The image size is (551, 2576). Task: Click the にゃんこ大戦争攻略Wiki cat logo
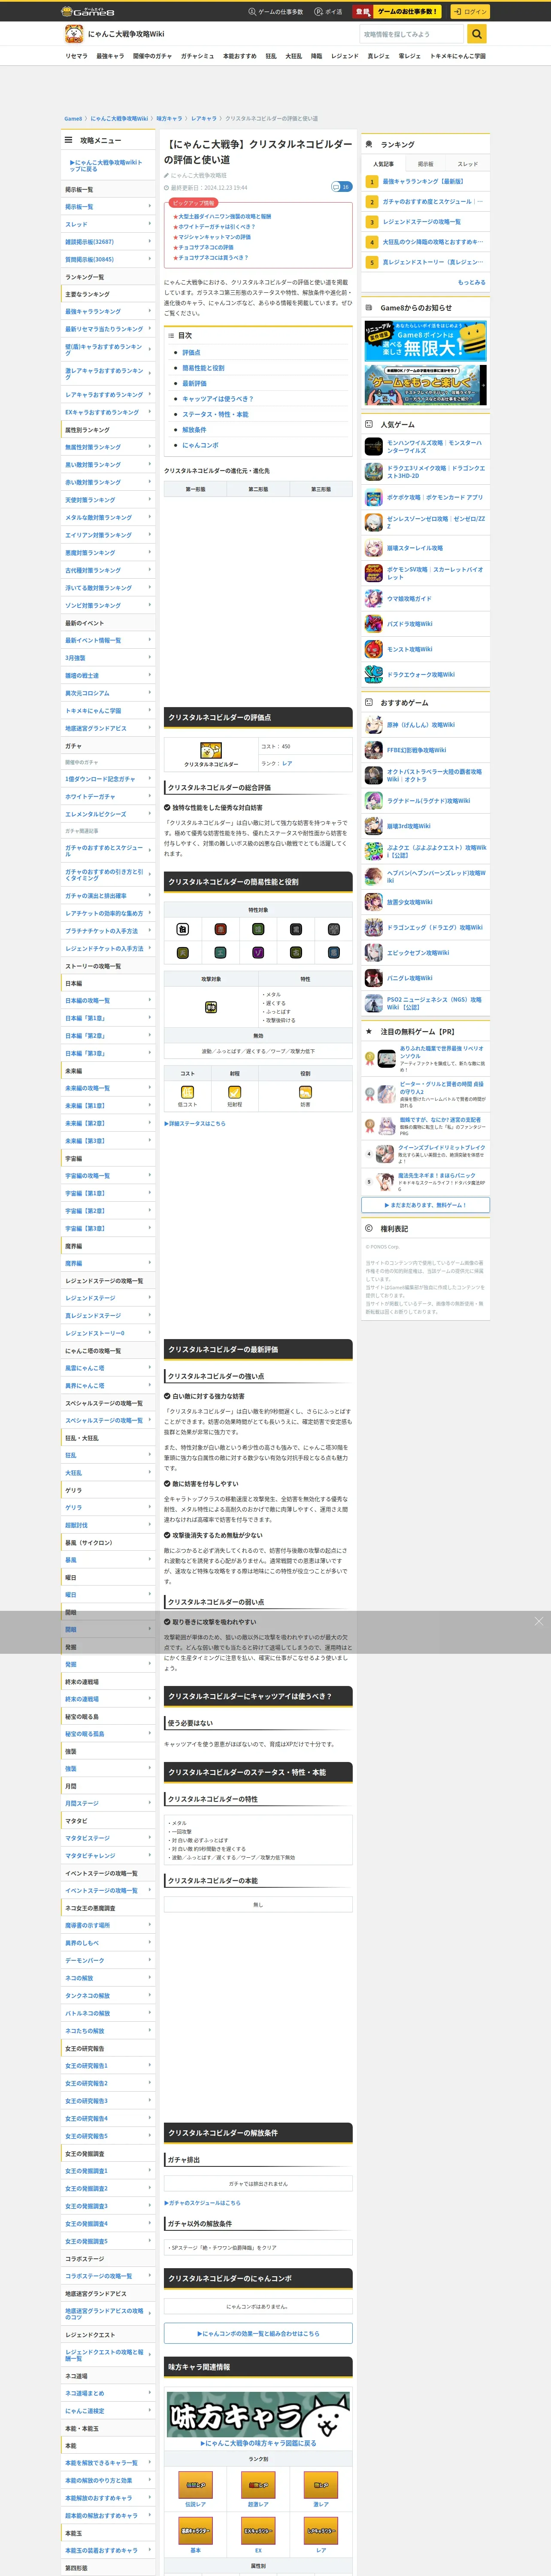(x=74, y=34)
